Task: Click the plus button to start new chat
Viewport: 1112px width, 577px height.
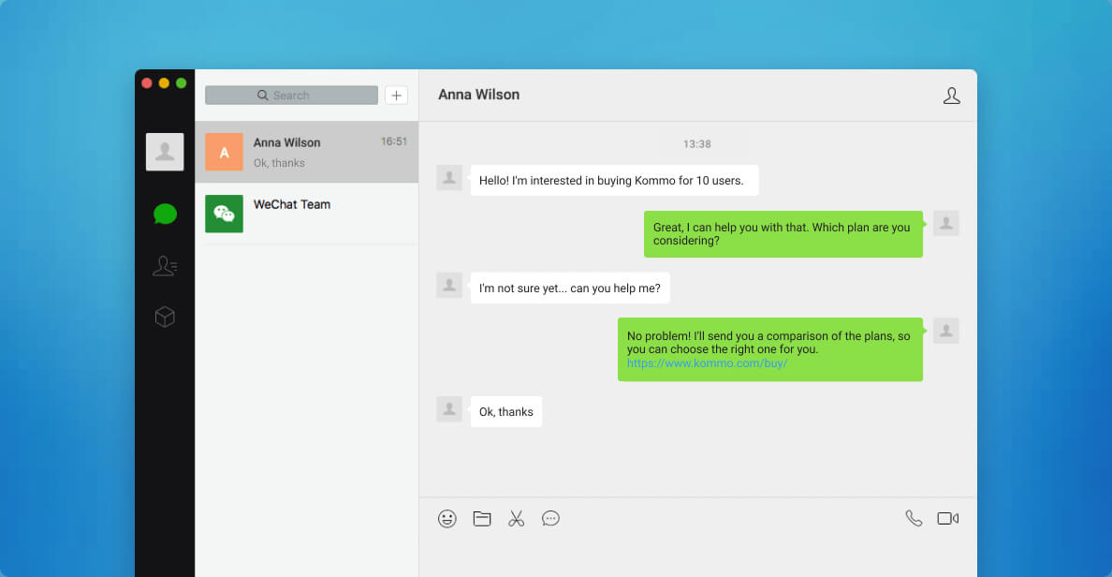Action: pos(396,96)
